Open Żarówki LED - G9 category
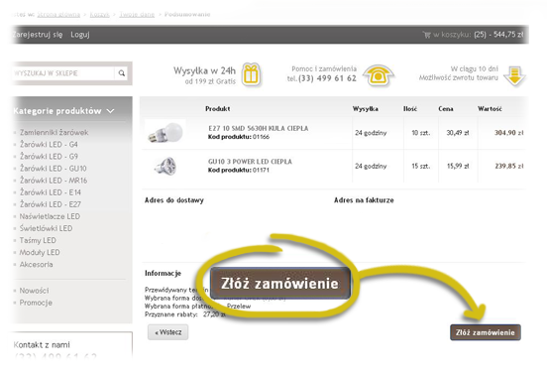Screen dimensions: 547x374 pos(49,156)
